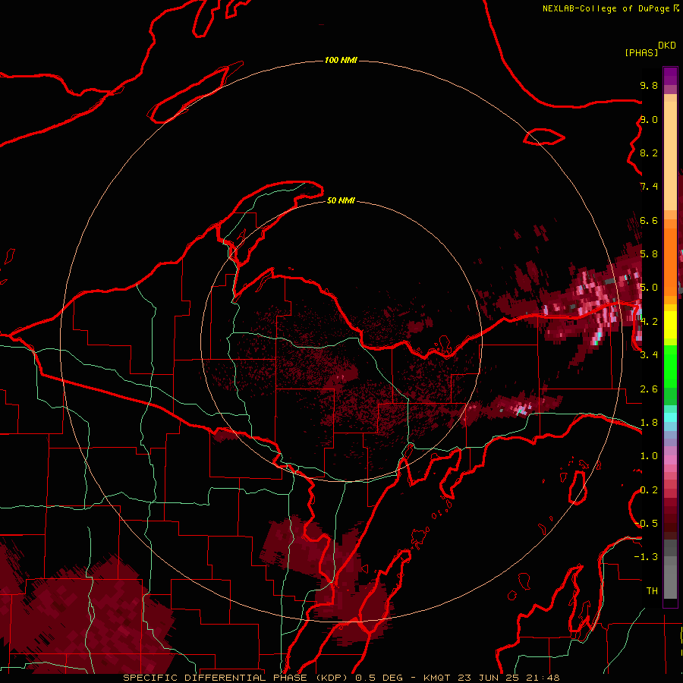Click the 1.0 value on the color scale
This screenshot has height=683, width=683.
[x=649, y=455]
